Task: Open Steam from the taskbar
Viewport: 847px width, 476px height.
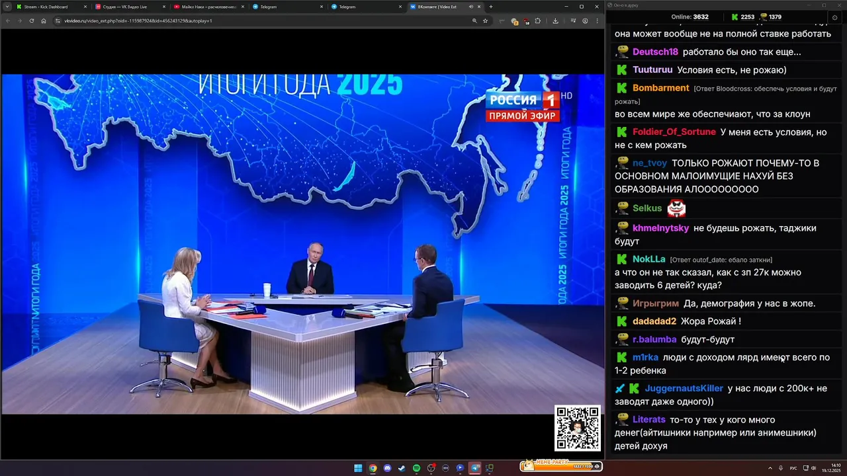Action: (x=402, y=468)
